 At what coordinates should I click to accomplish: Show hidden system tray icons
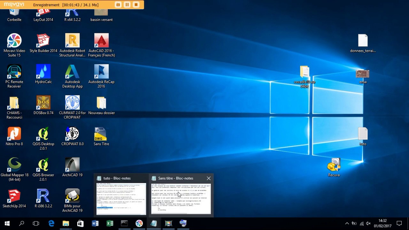click(347, 224)
